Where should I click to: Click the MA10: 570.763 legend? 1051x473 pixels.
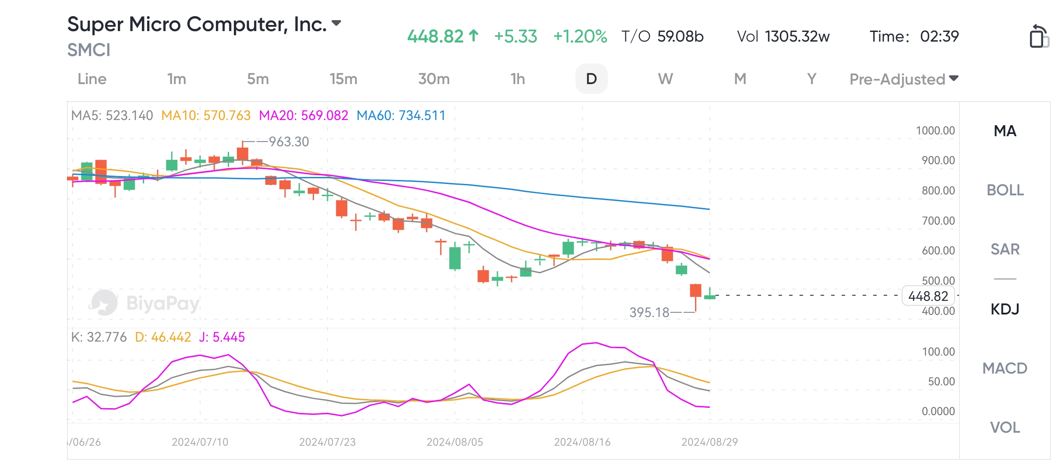point(206,116)
